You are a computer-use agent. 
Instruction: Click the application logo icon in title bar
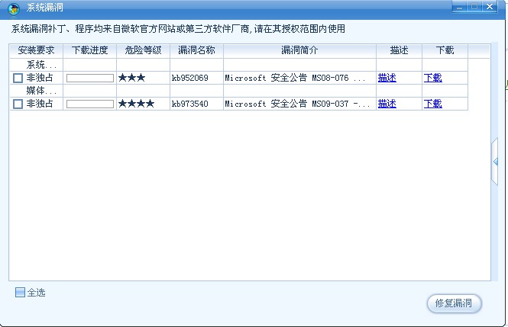pos(14,8)
